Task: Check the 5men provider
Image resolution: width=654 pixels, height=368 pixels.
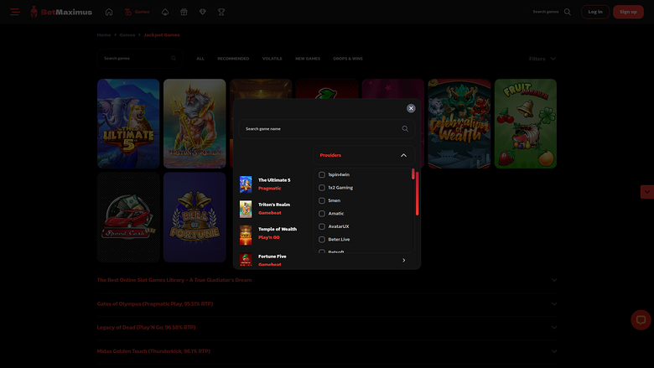Action: [322, 200]
